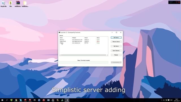Open network status tray icon
Viewport: 181px width, 102px height.
(166, 100)
